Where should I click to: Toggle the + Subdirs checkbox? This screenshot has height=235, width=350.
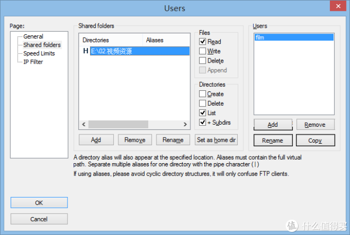tap(203, 123)
